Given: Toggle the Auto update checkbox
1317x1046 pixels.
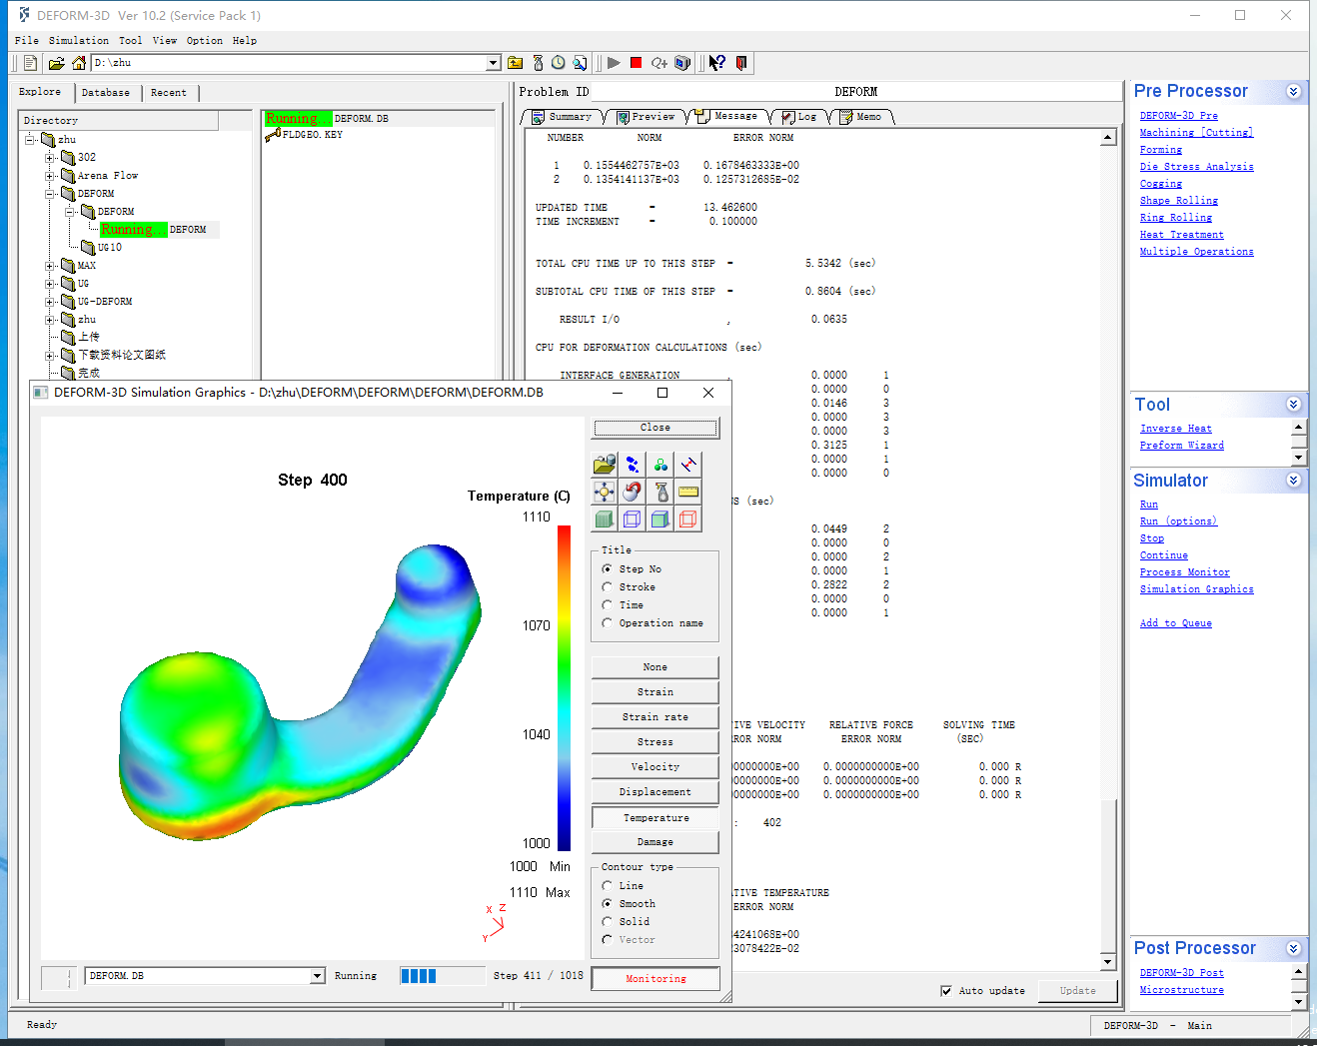Looking at the screenshot, I should pos(946,991).
